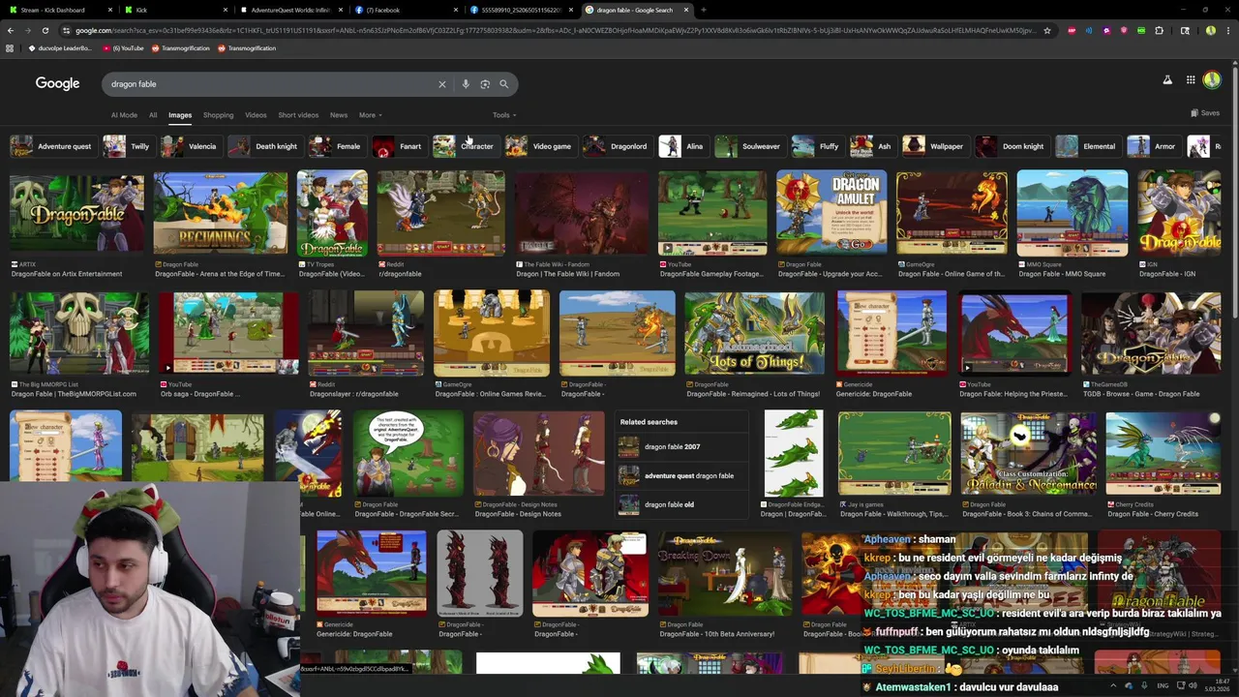Screen dimensions: 1239x697
Task: Open the AdventureQuest Worlds browser tab
Action: [290, 10]
